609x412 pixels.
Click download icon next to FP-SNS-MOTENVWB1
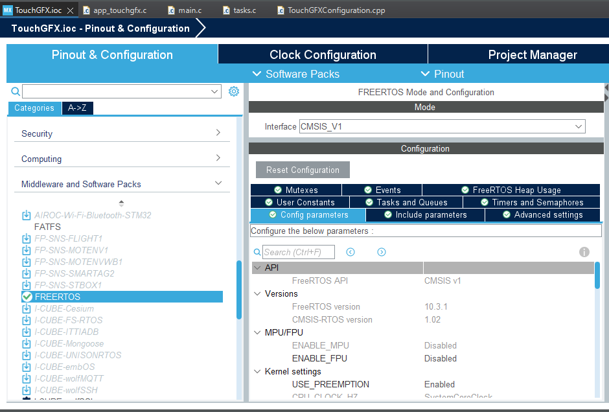point(26,262)
